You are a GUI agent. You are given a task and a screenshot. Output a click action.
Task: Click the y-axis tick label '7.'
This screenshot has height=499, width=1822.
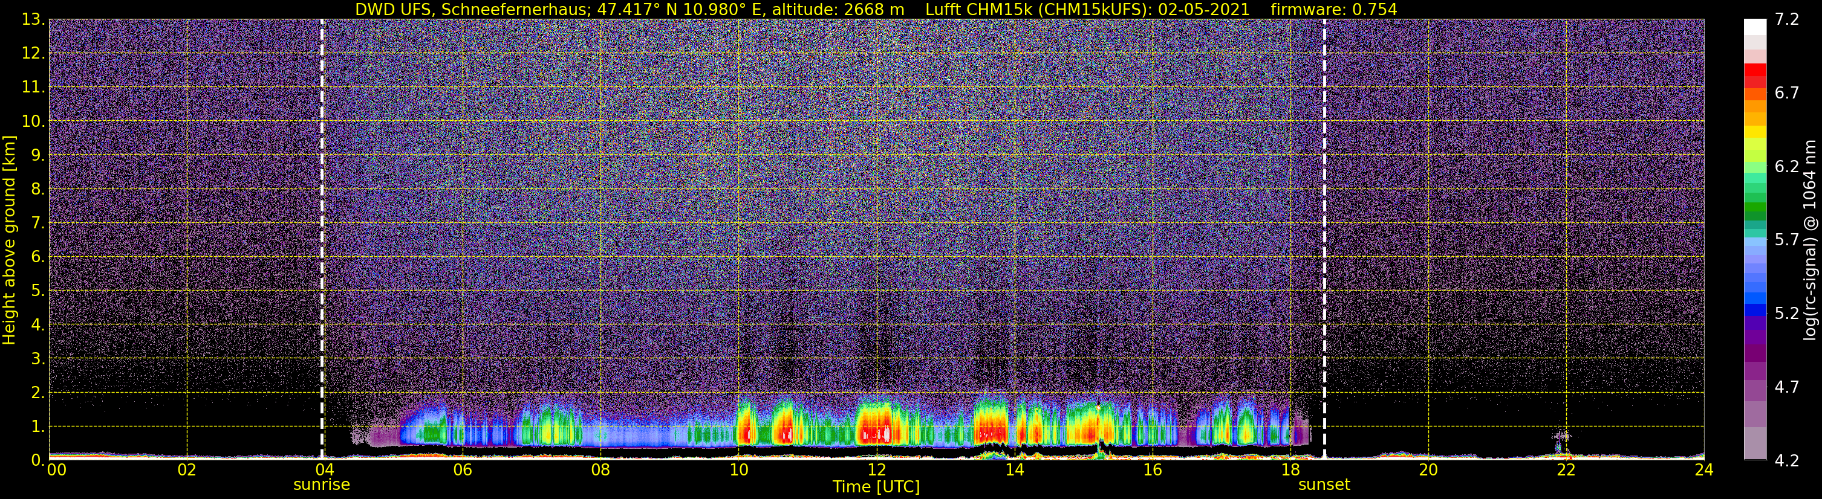point(37,224)
